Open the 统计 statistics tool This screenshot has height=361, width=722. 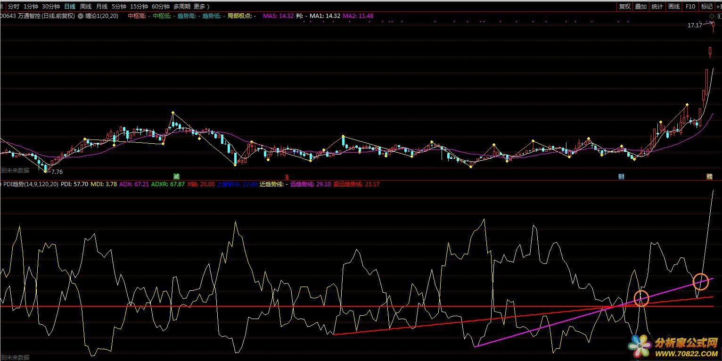pyautogui.click(x=657, y=7)
